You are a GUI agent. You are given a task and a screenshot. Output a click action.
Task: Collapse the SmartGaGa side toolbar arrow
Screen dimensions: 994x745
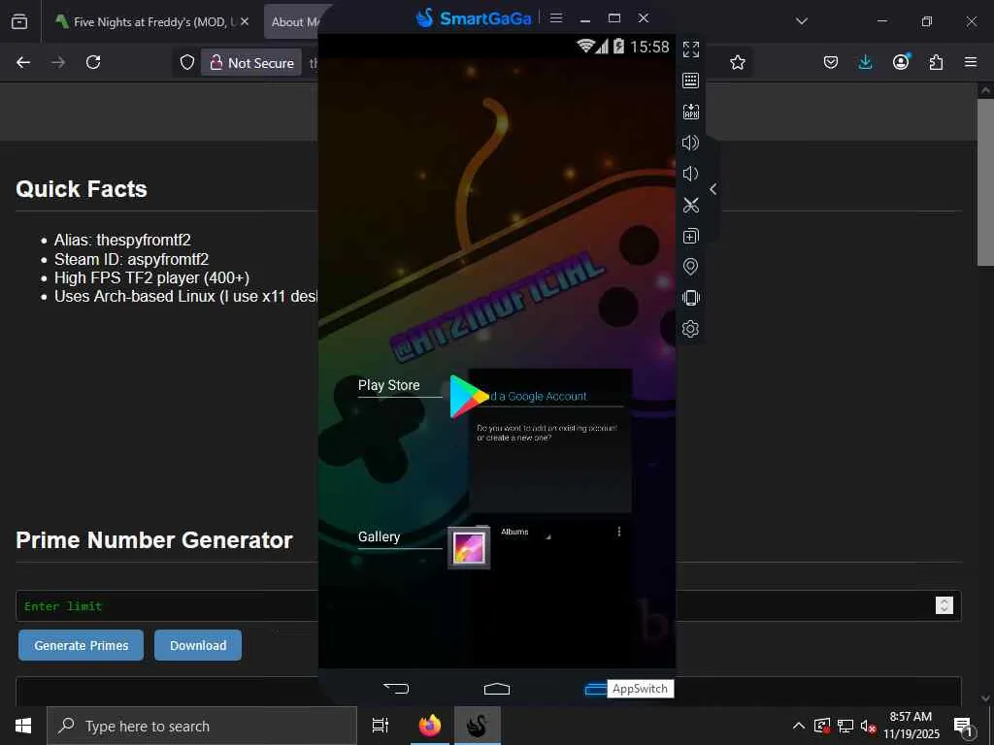pyautogui.click(x=713, y=189)
